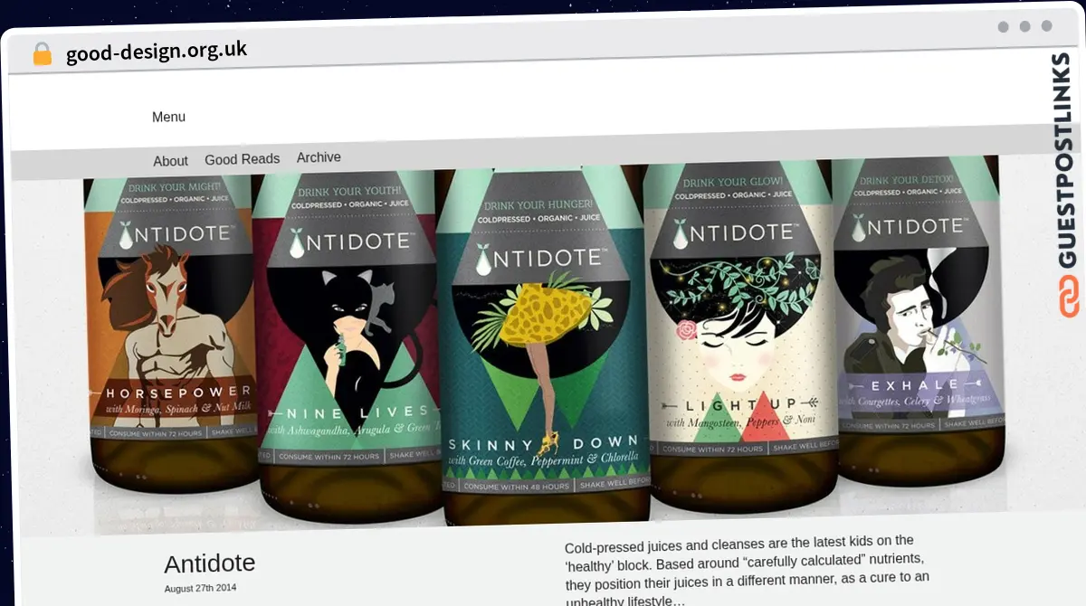Viewport: 1086px width, 606px height.
Task: Click the Guestpostlinks chain logo icon
Action: point(1069,297)
